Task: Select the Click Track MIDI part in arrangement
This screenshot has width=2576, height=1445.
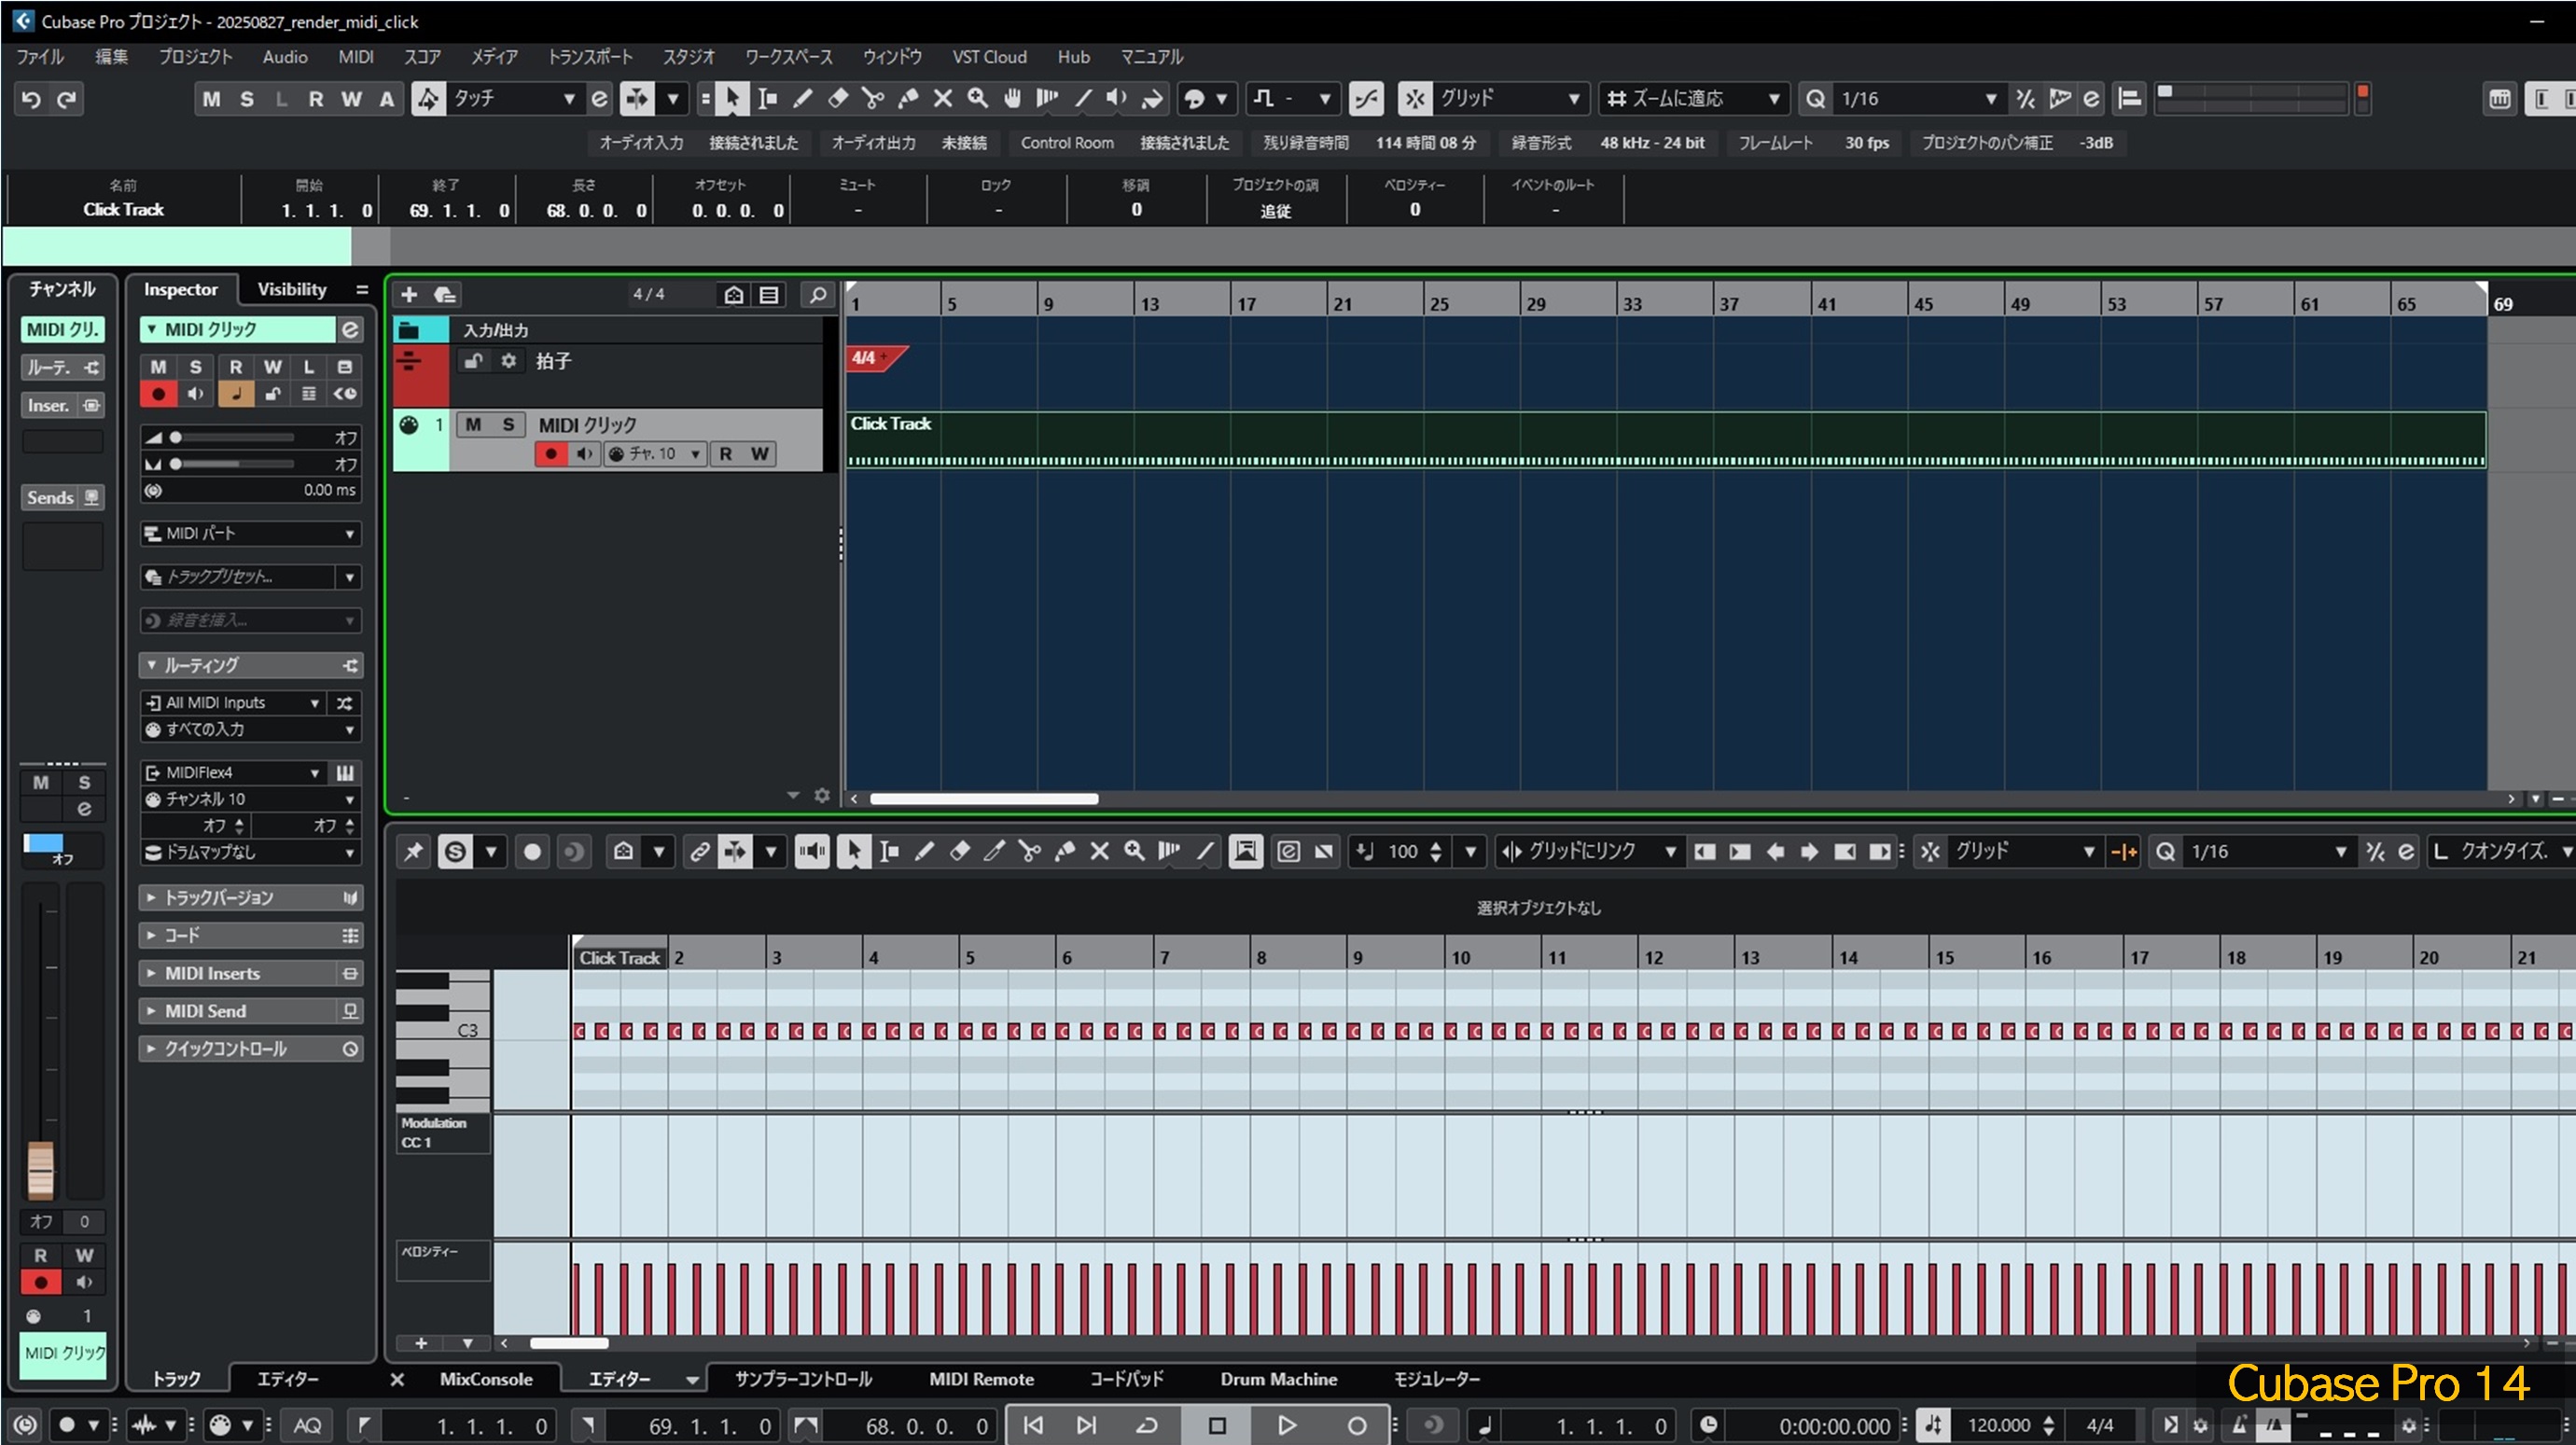Action: point(1665,440)
